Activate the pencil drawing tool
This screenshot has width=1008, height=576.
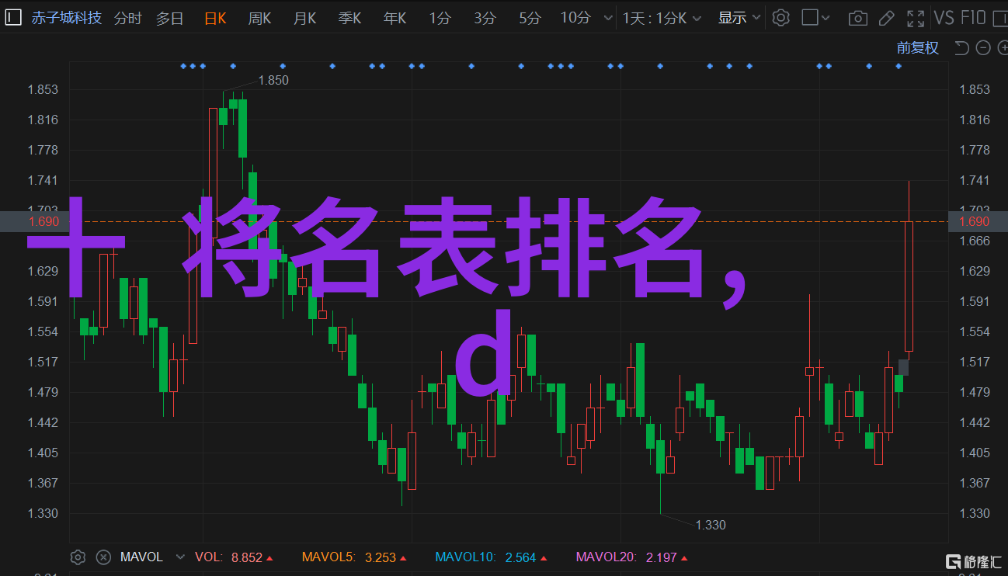[887, 18]
